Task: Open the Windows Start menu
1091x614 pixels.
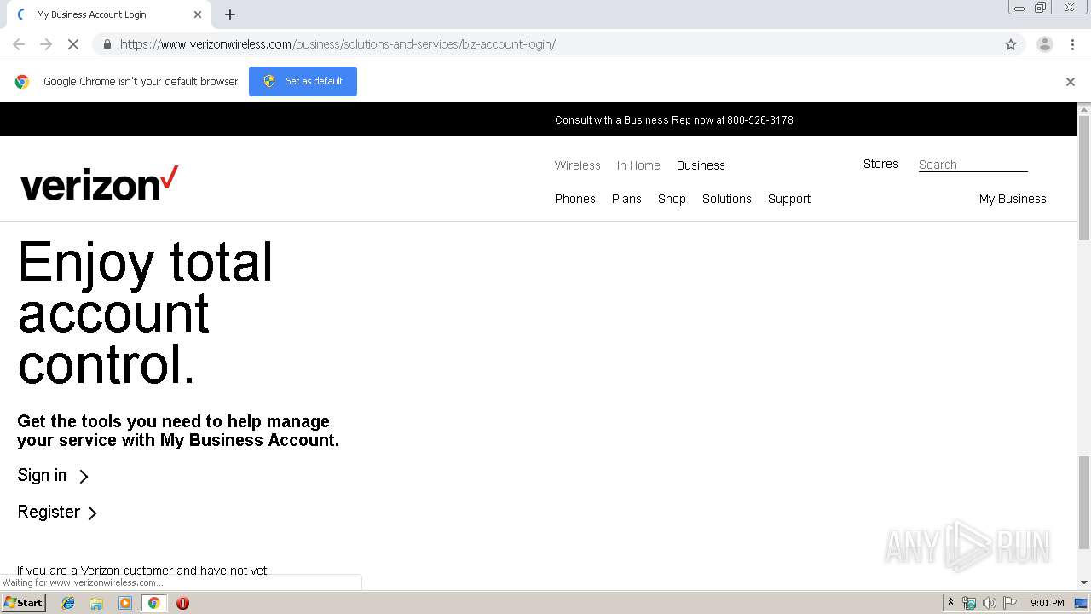Action: pos(24,603)
